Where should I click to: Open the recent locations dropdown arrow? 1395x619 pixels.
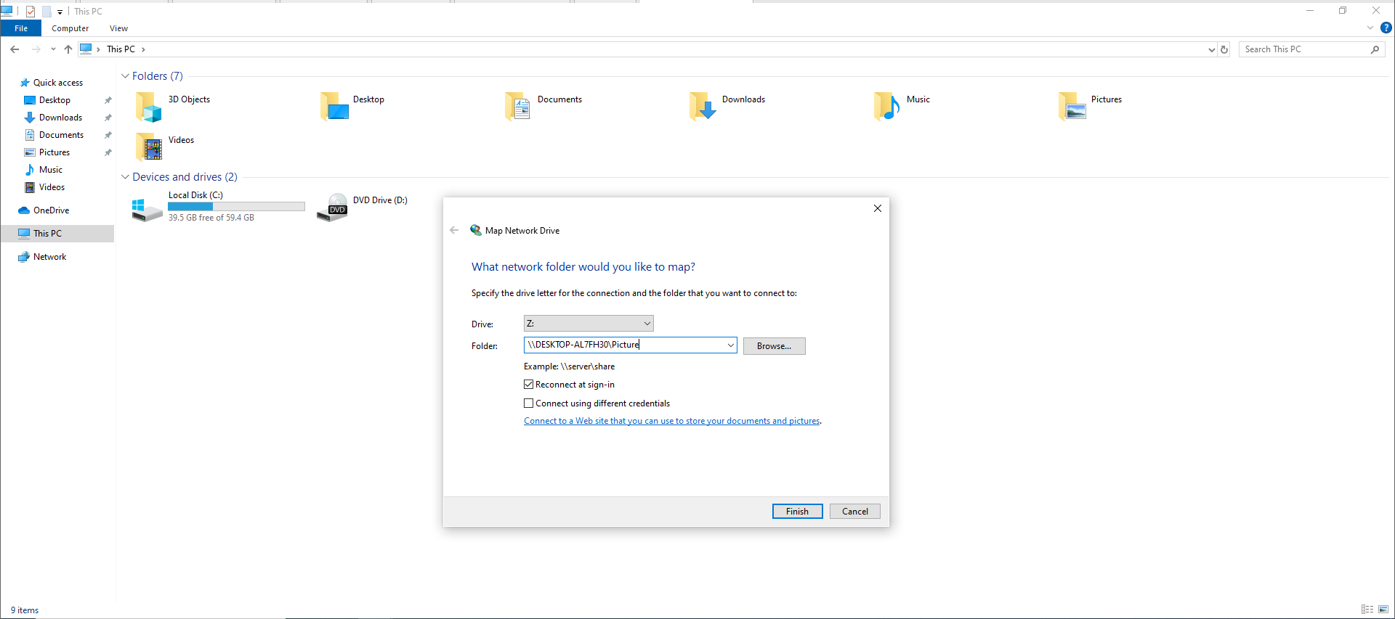(53, 49)
